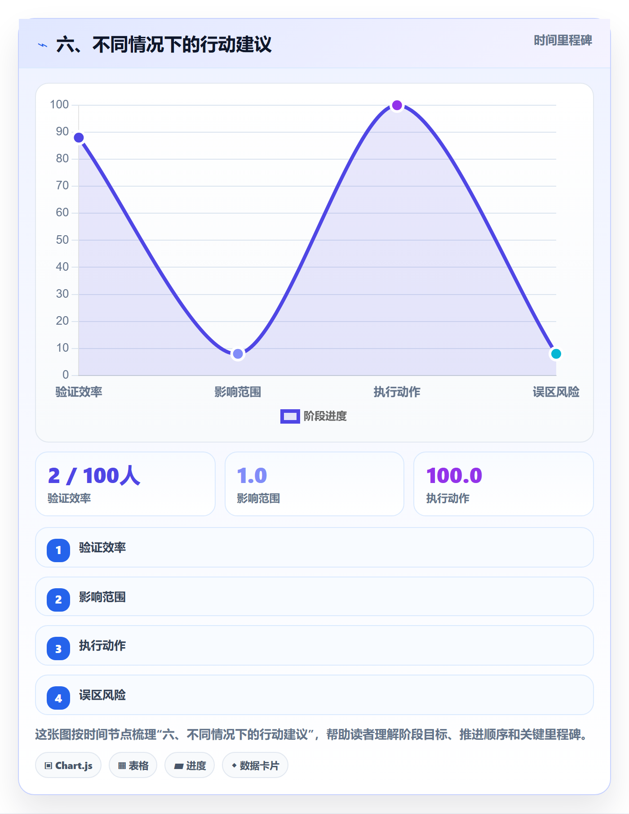
Task: Click the 阶段进度 legend color box
Action: point(290,416)
